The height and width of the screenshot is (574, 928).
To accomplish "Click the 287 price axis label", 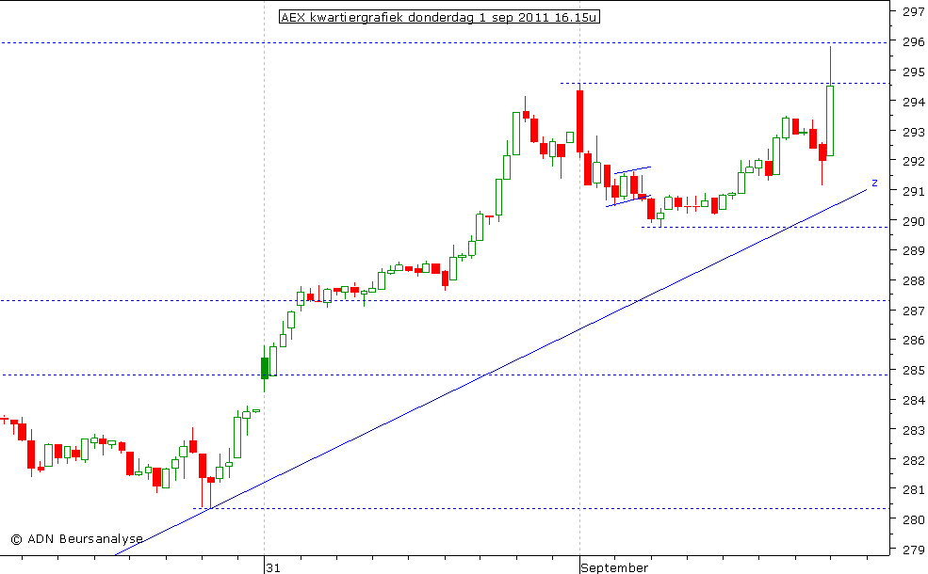I will (x=913, y=311).
